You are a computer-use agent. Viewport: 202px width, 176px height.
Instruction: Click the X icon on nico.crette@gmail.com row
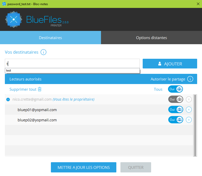tap(189, 99)
